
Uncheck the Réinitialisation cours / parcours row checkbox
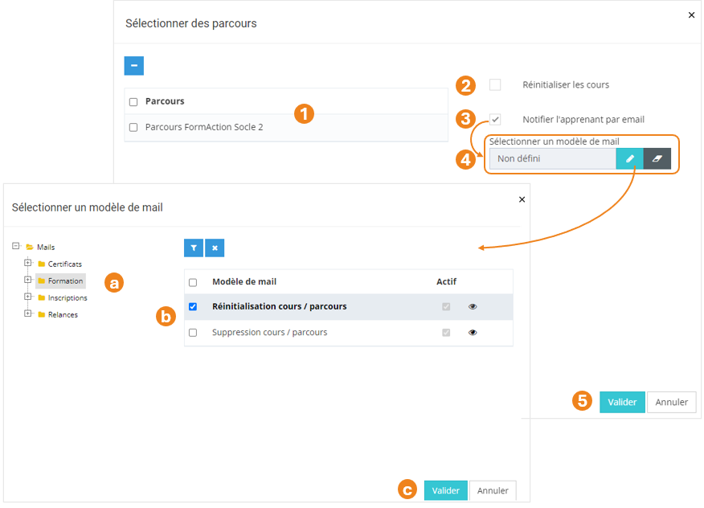tap(193, 307)
